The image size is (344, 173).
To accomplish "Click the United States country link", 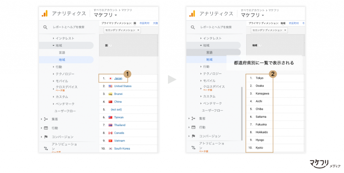I will point(123,86).
